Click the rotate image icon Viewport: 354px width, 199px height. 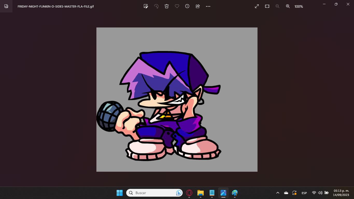coord(156,6)
